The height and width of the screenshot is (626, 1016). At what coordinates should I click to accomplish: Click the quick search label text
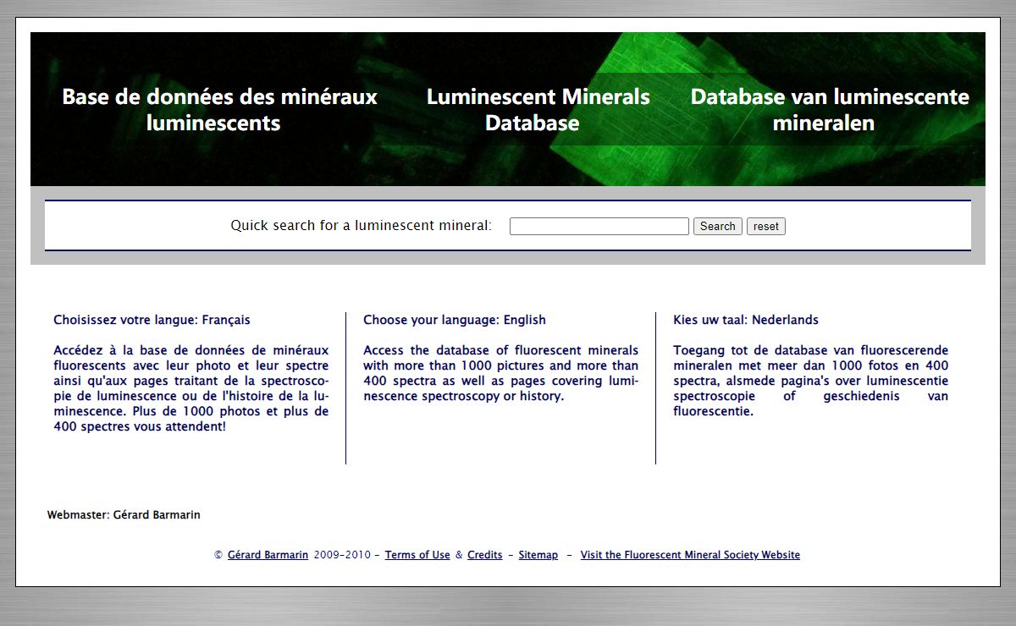[361, 226]
